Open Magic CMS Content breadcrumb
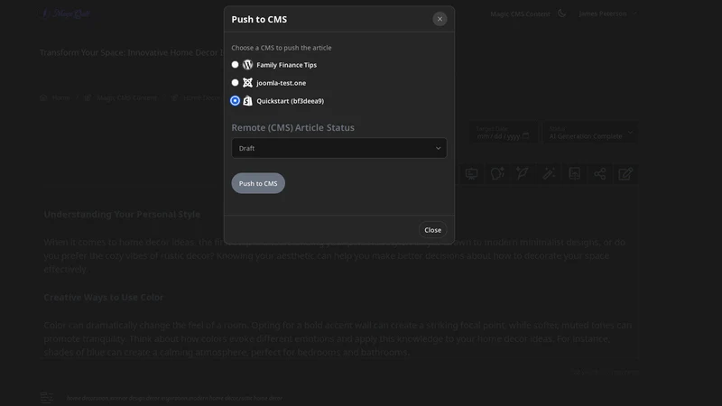This screenshot has height=406, width=722. (x=121, y=97)
